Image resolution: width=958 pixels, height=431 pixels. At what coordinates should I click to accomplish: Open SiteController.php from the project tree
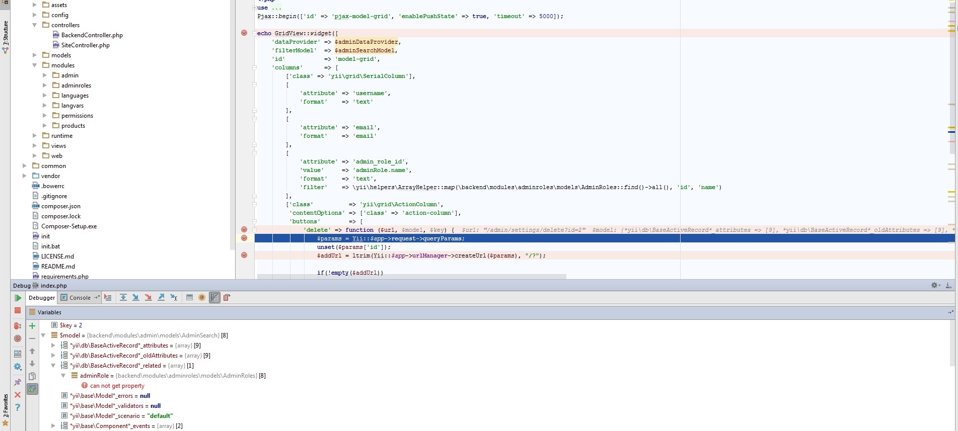point(85,45)
